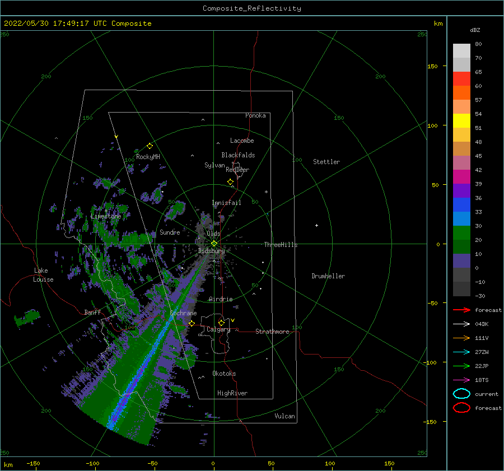Screen dimensions: 504x471
Task: Click the cyan current ellipse legend icon
Action: (x=461, y=394)
